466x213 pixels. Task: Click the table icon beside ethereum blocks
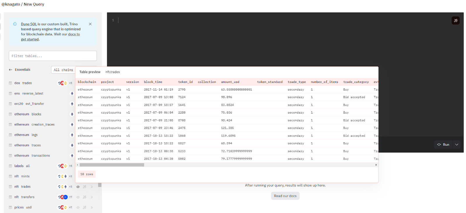(10, 114)
